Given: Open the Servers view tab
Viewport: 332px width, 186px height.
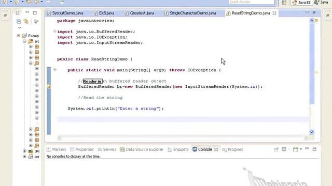Looking at the screenshot, I should click(107, 149).
